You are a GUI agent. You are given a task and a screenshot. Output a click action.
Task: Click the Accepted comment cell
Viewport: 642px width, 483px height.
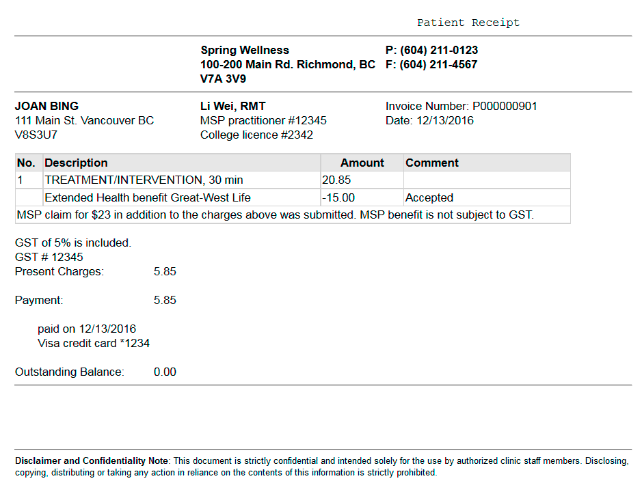click(487, 197)
